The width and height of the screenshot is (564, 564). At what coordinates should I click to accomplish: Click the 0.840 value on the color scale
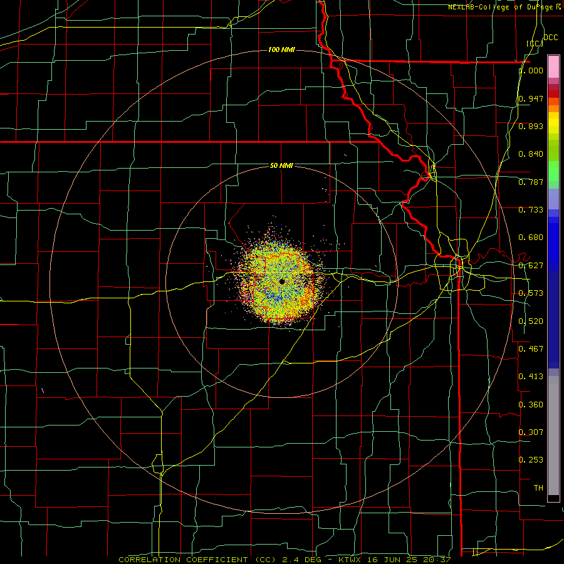pyautogui.click(x=531, y=154)
